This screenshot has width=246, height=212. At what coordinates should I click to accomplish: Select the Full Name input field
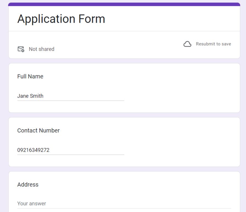pyautogui.click(x=70, y=96)
